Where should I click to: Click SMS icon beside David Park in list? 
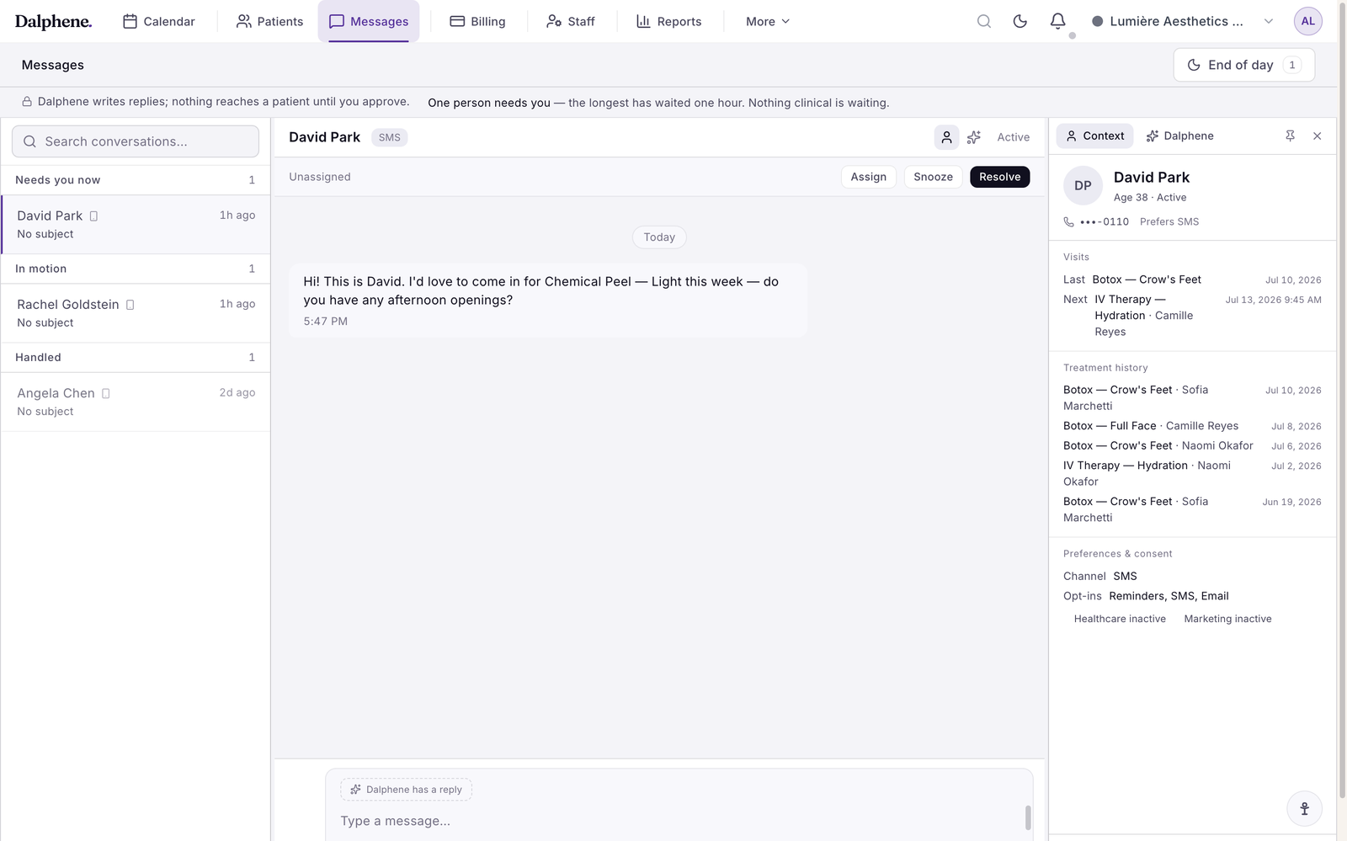pyautogui.click(x=93, y=216)
